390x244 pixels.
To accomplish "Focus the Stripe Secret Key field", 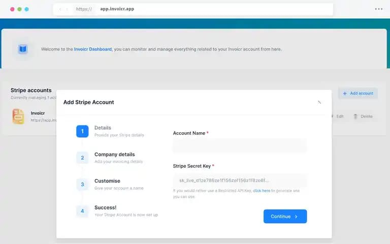I will coord(240,180).
